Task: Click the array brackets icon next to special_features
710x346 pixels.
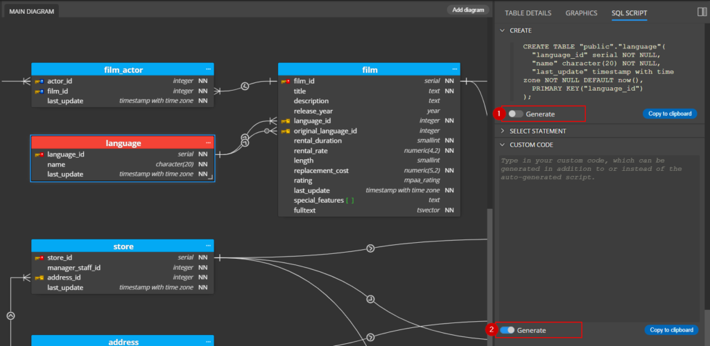Action: tap(349, 200)
